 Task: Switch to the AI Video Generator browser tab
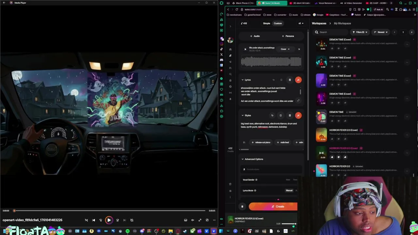coord(351,3)
